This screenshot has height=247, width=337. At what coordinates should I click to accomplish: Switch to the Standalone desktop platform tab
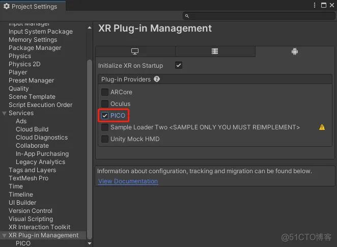135,51
